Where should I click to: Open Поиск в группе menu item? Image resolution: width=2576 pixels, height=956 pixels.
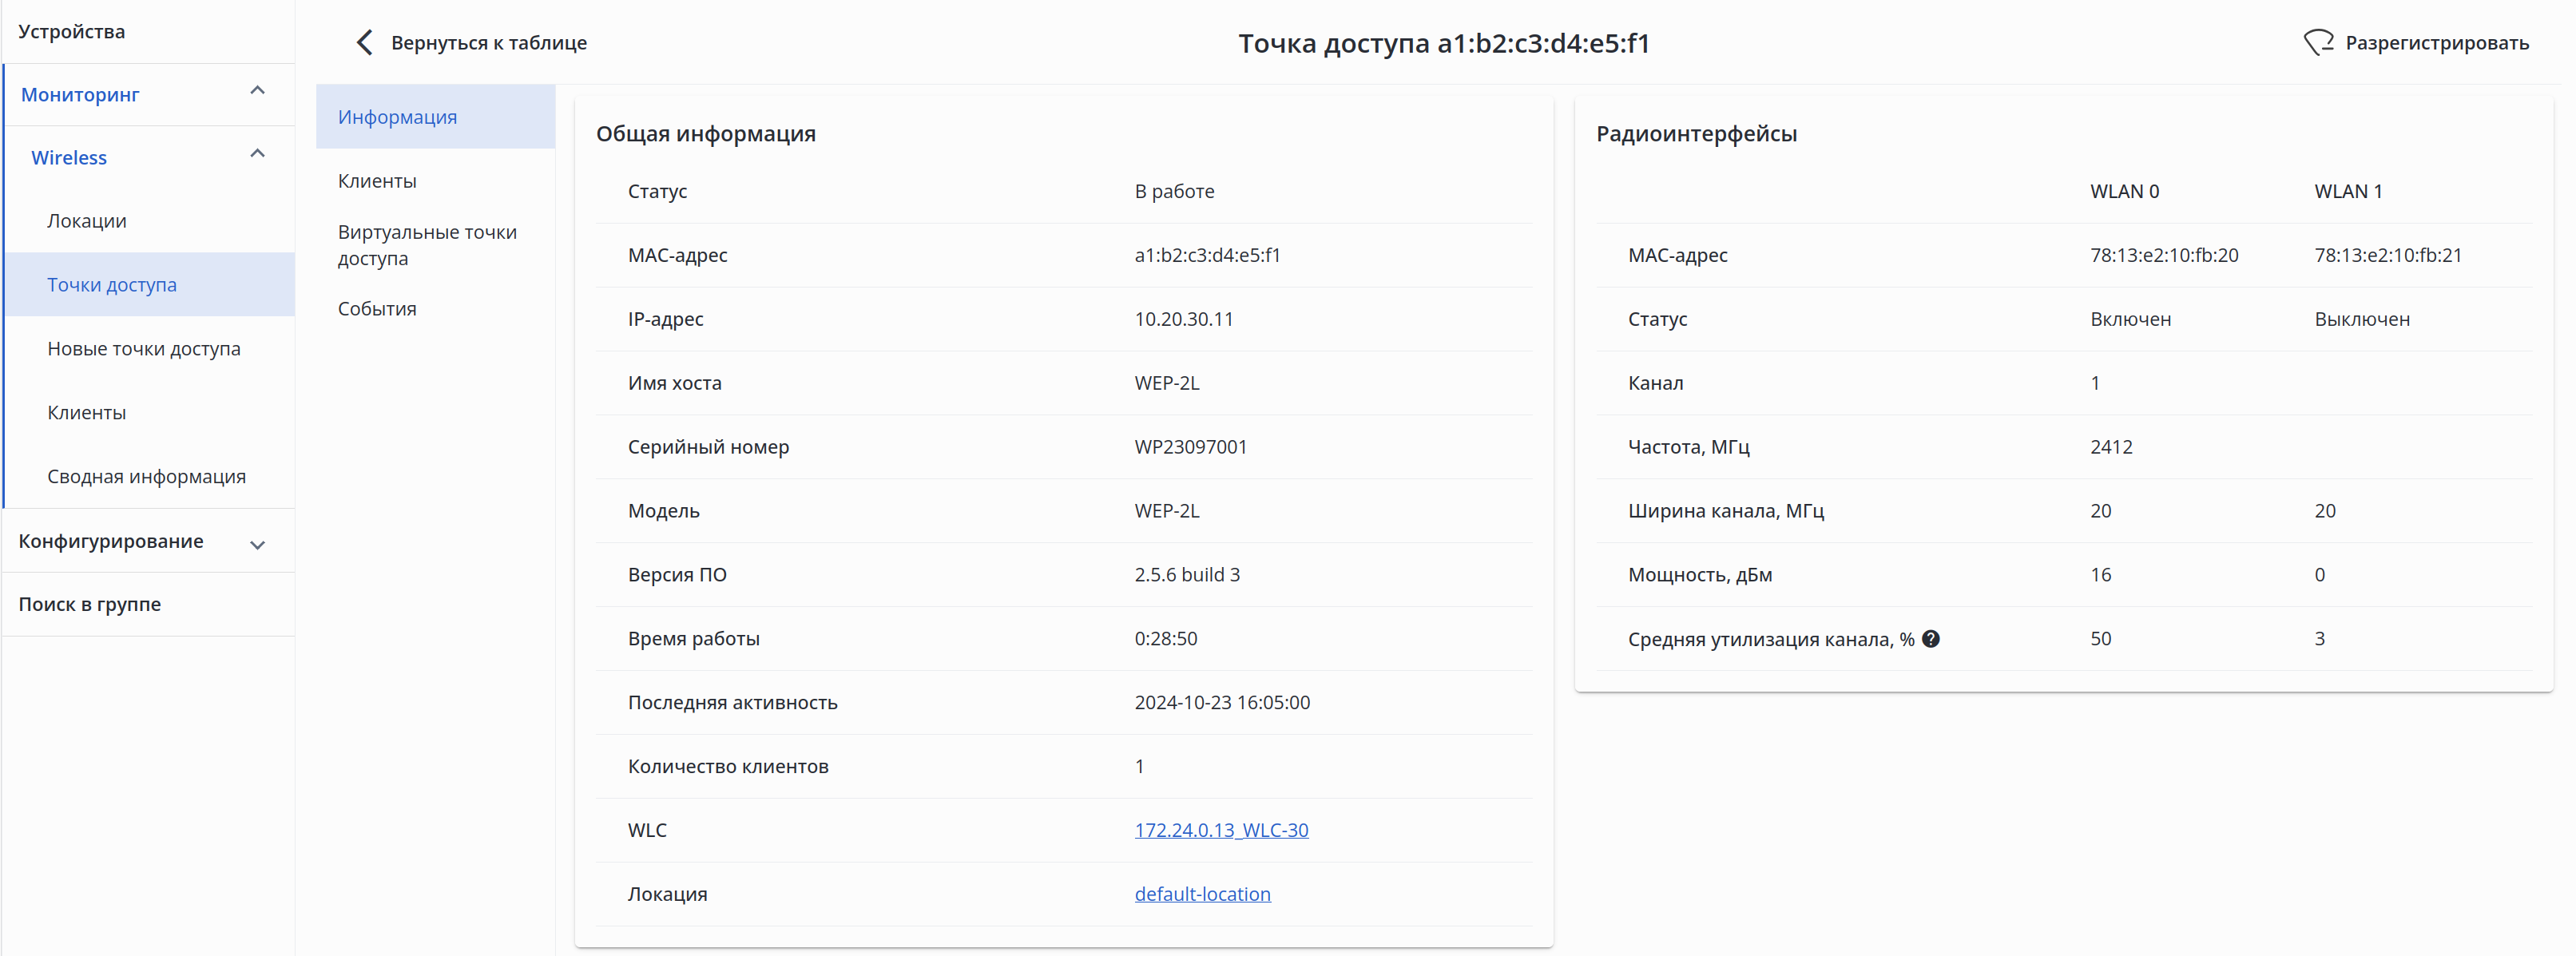click(90, 604)
